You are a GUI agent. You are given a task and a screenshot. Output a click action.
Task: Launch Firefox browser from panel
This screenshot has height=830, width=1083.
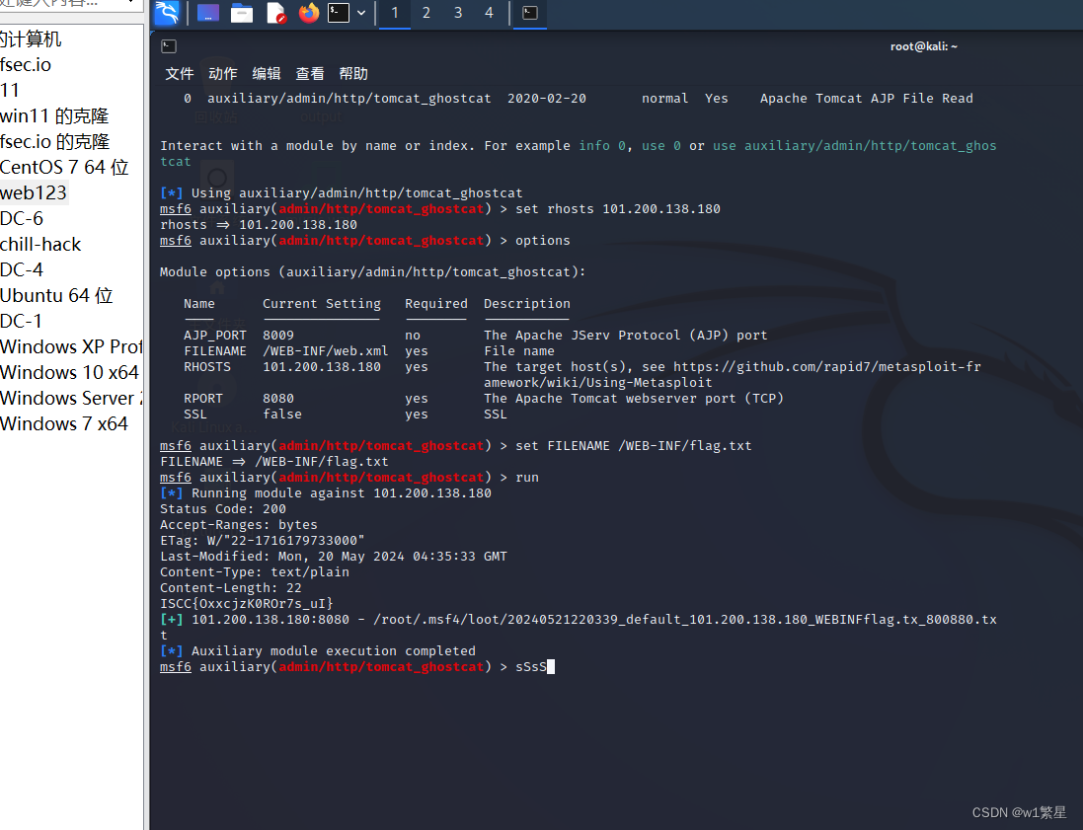pyautogui.click(x=309, y=13)
